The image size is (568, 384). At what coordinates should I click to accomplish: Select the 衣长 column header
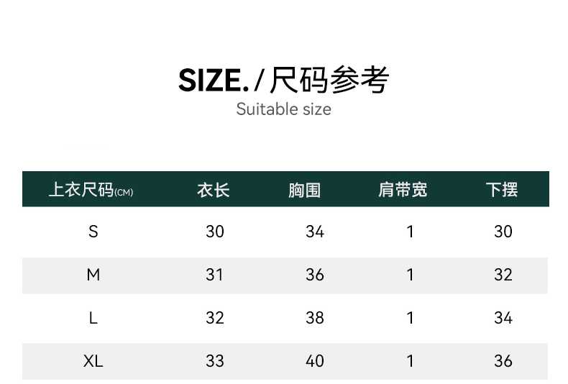pyautogui.click(x=214, y=190)
